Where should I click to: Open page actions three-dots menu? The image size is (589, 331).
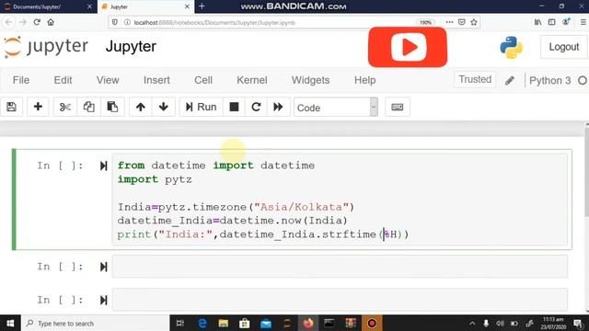coord(449,22)
